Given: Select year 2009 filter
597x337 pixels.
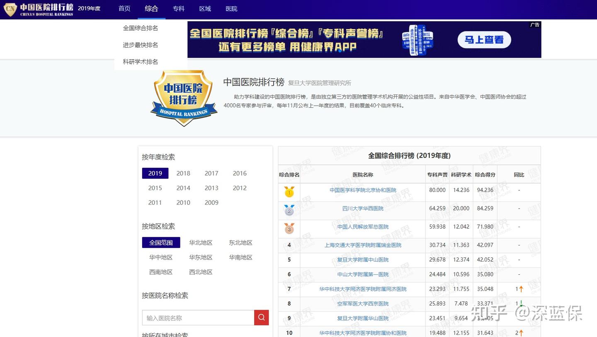Looking at the screenshot, I should (x=211, y=203).
